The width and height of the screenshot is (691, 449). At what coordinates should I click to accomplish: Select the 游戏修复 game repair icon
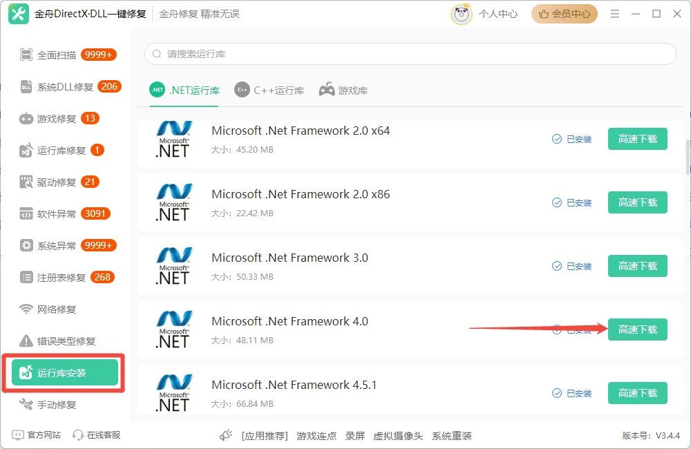point(26,117)
